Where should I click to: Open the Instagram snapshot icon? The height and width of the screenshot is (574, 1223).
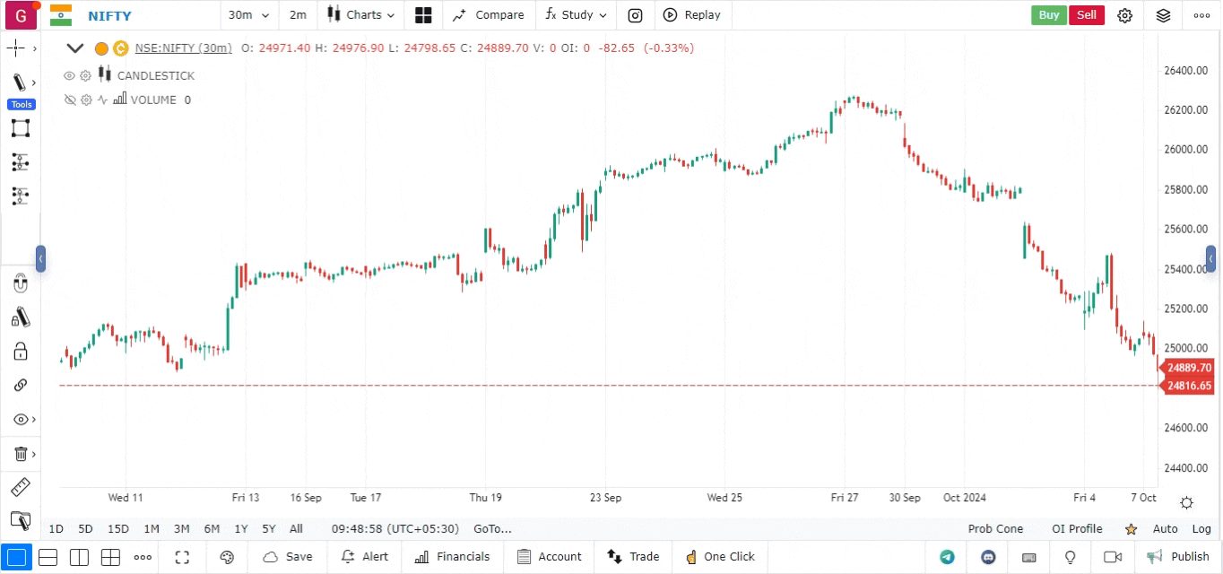635,15
